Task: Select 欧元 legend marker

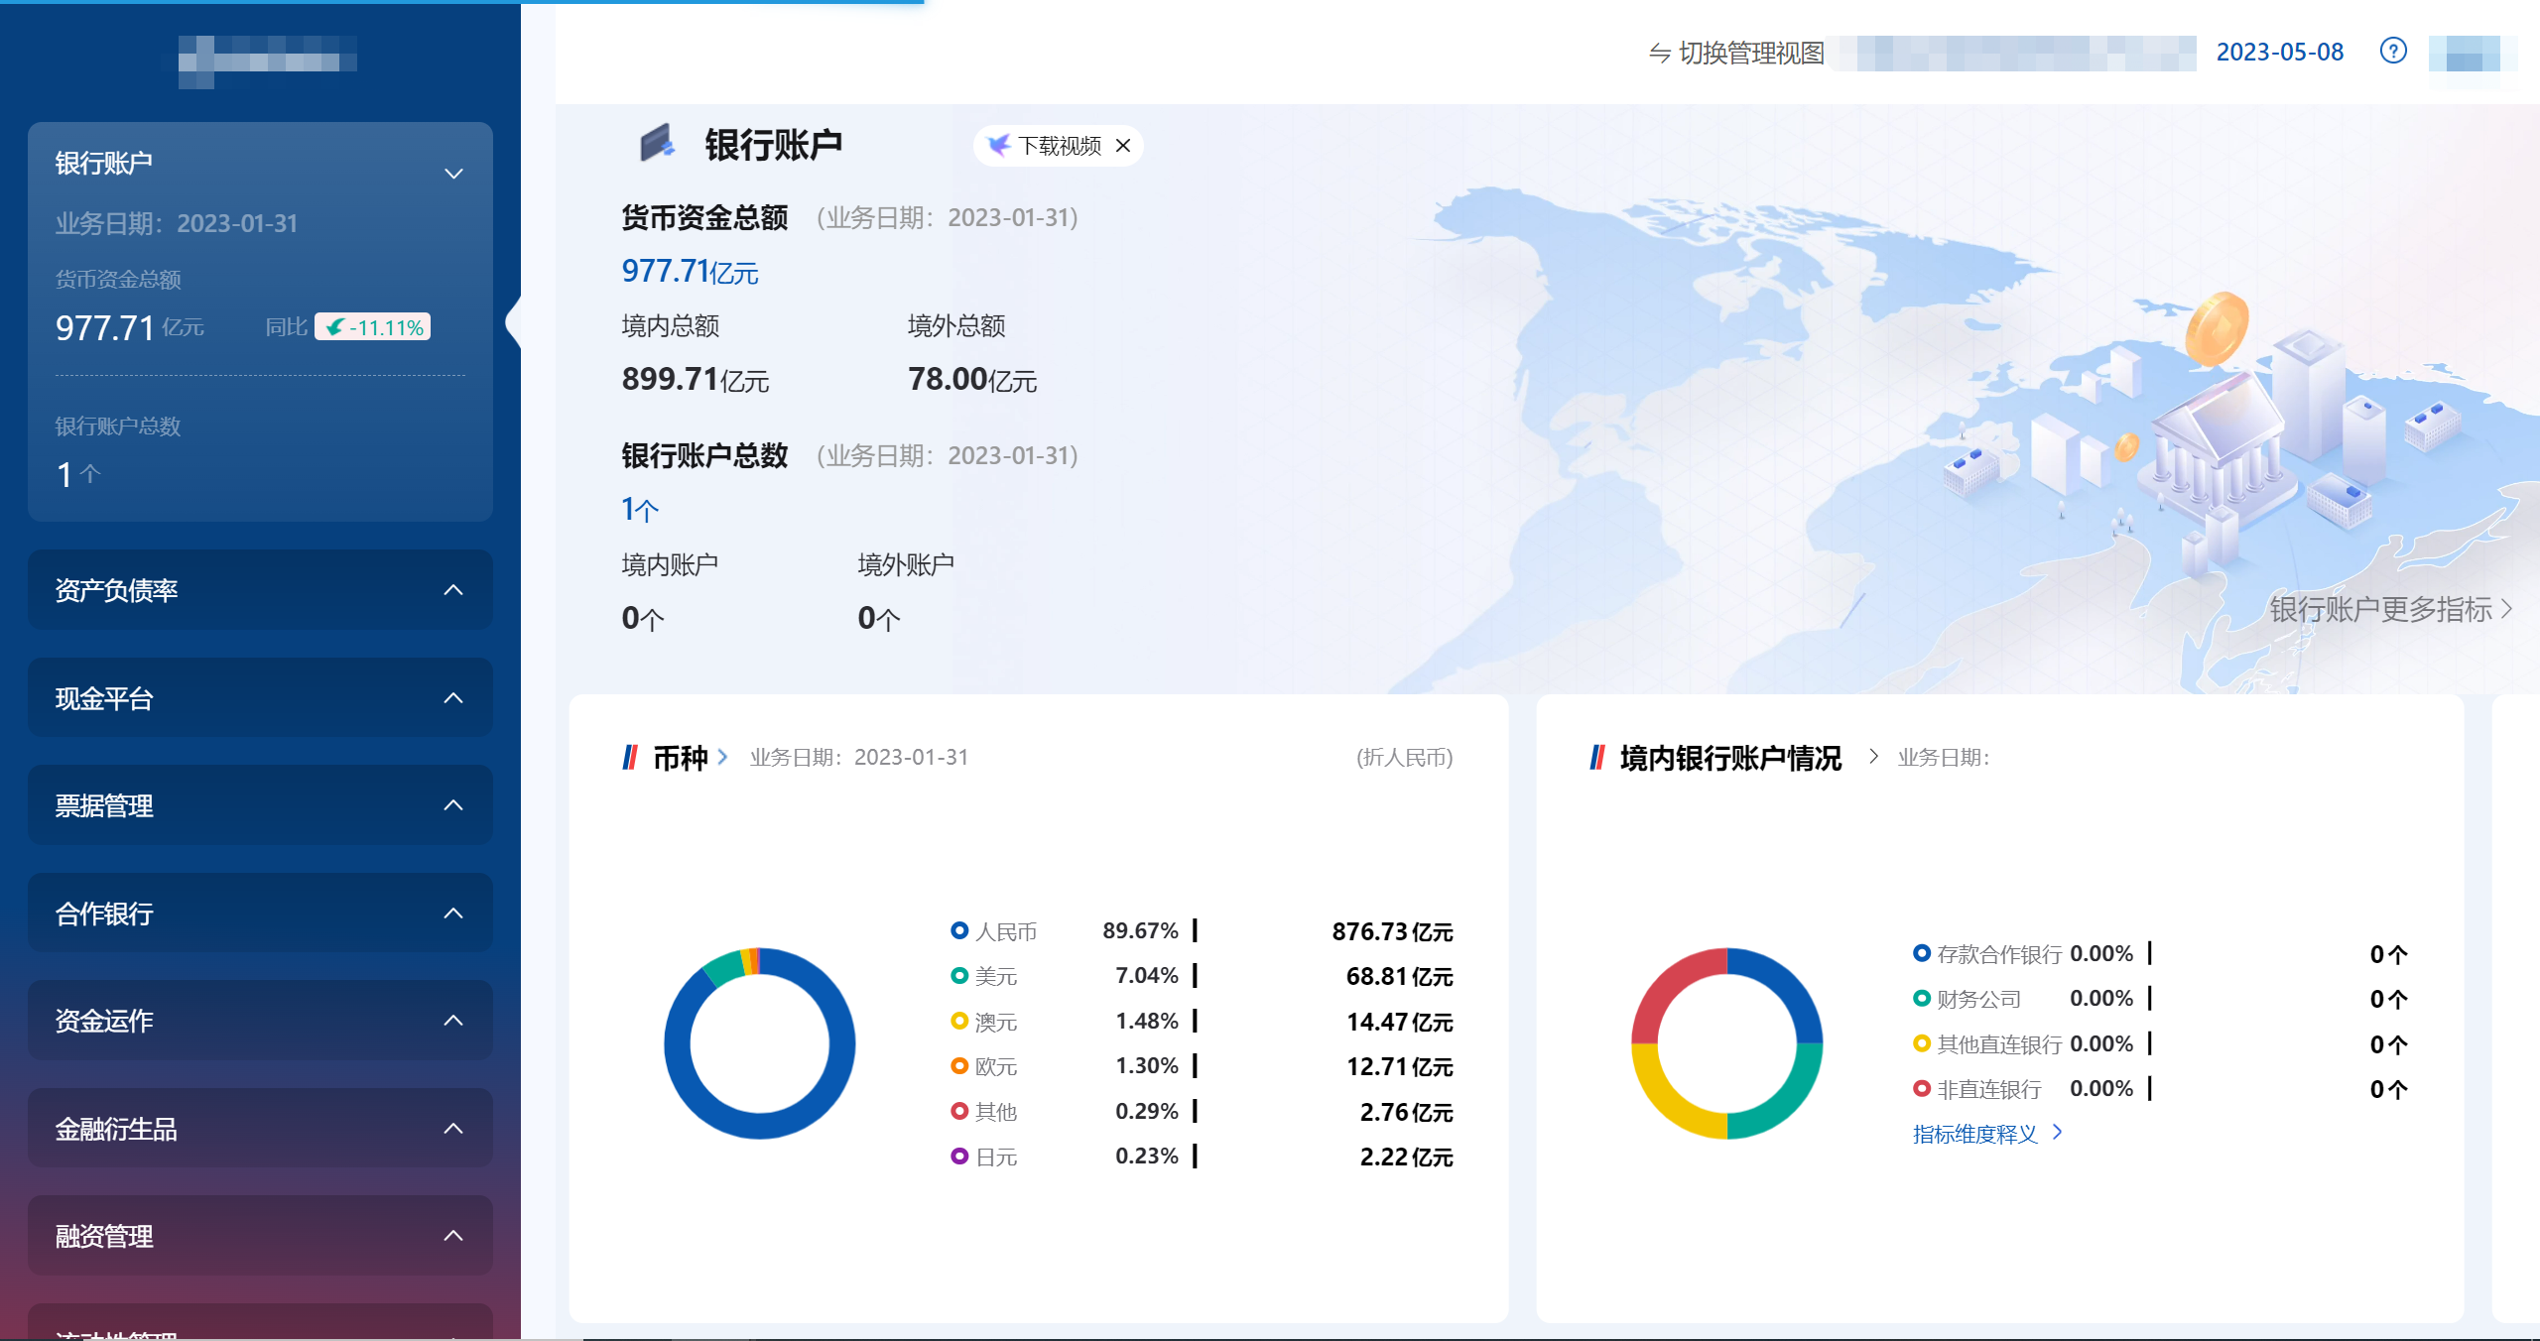Action: tap(959, 1066)
